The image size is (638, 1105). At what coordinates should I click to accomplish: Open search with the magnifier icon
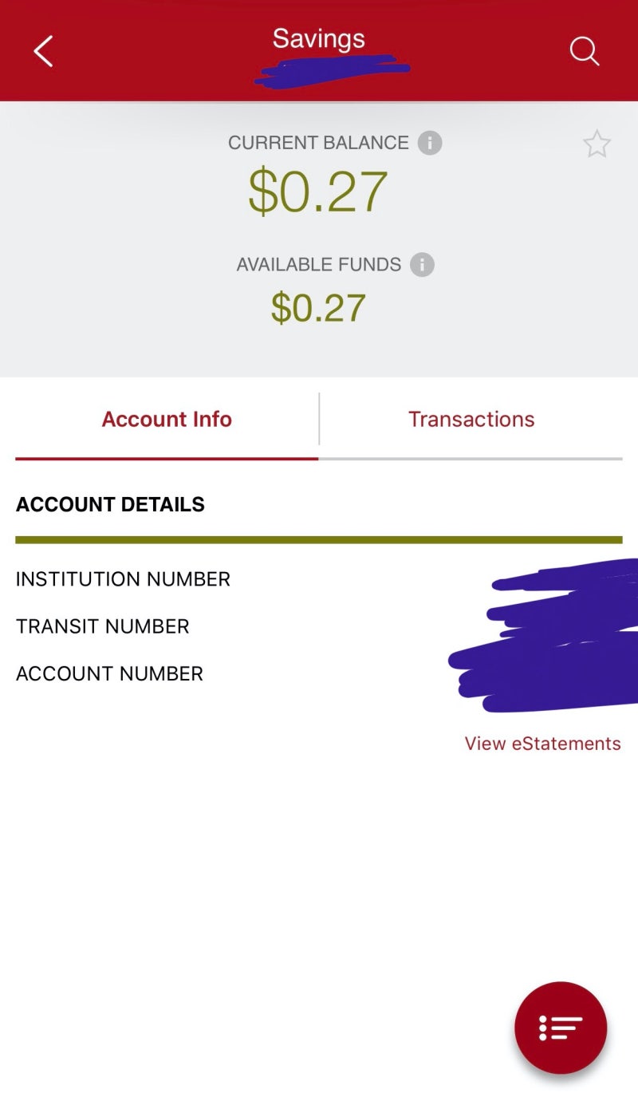point(584,51)
